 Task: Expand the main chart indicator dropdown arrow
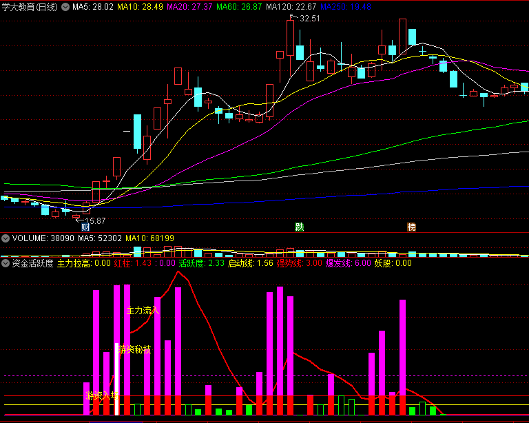(x=66, y=7)
